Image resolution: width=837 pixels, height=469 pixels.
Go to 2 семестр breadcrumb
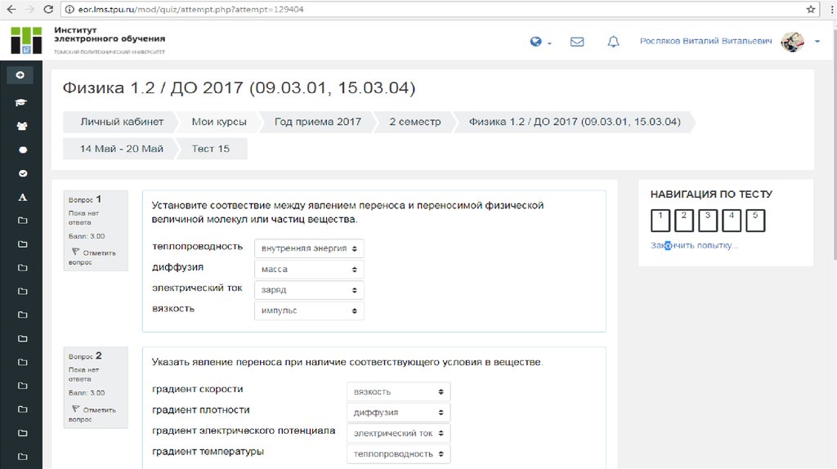(x=414, y=122)
